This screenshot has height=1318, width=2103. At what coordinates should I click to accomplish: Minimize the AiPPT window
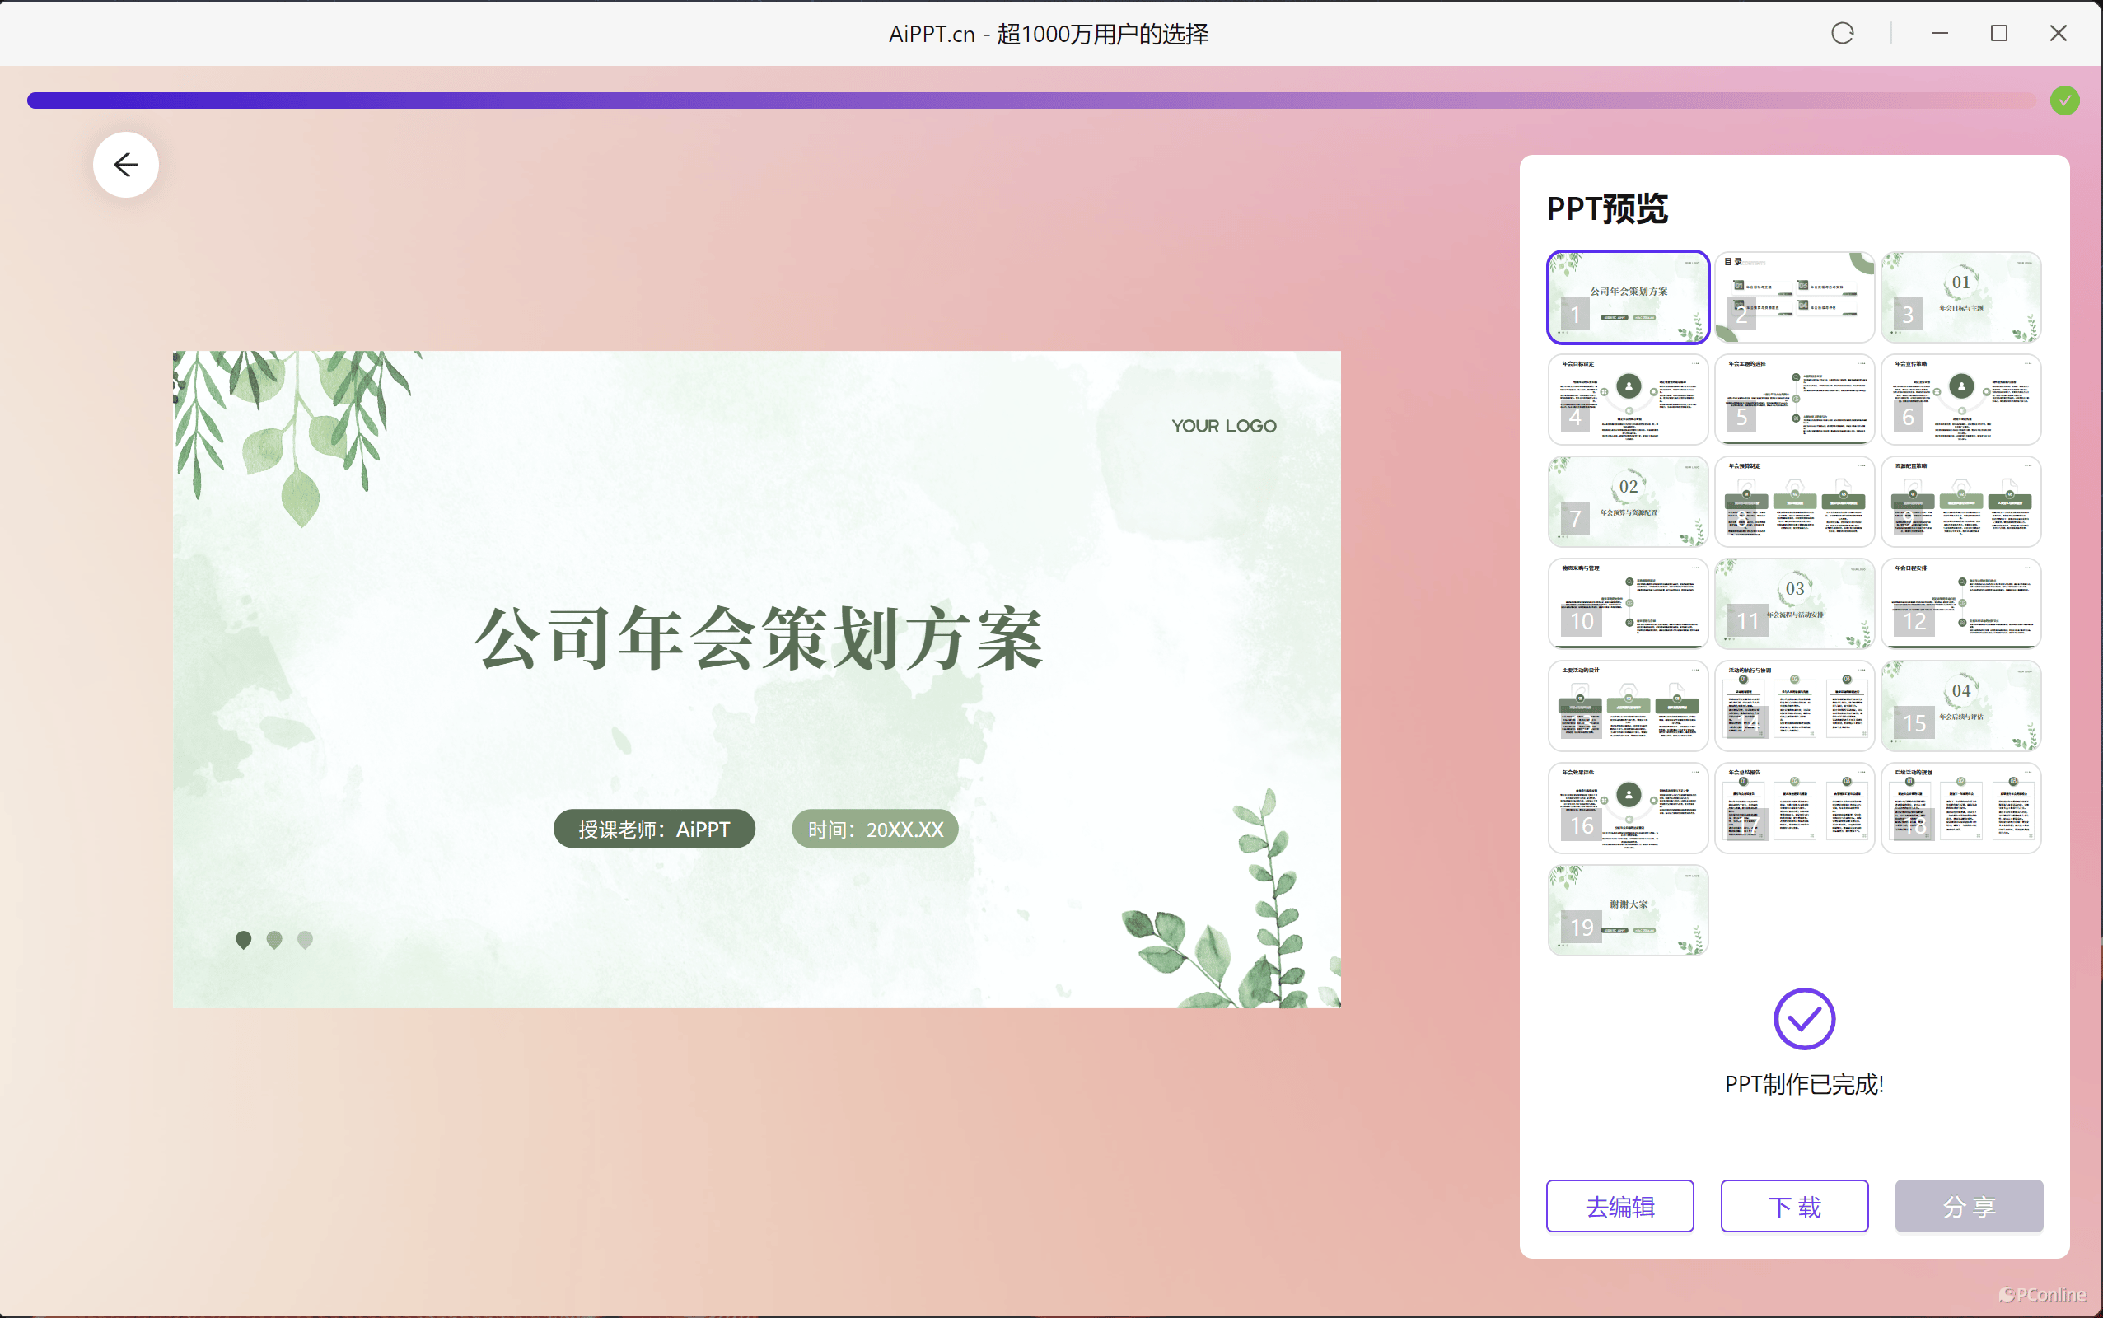pyautogui.click(x=1939, y=33)
